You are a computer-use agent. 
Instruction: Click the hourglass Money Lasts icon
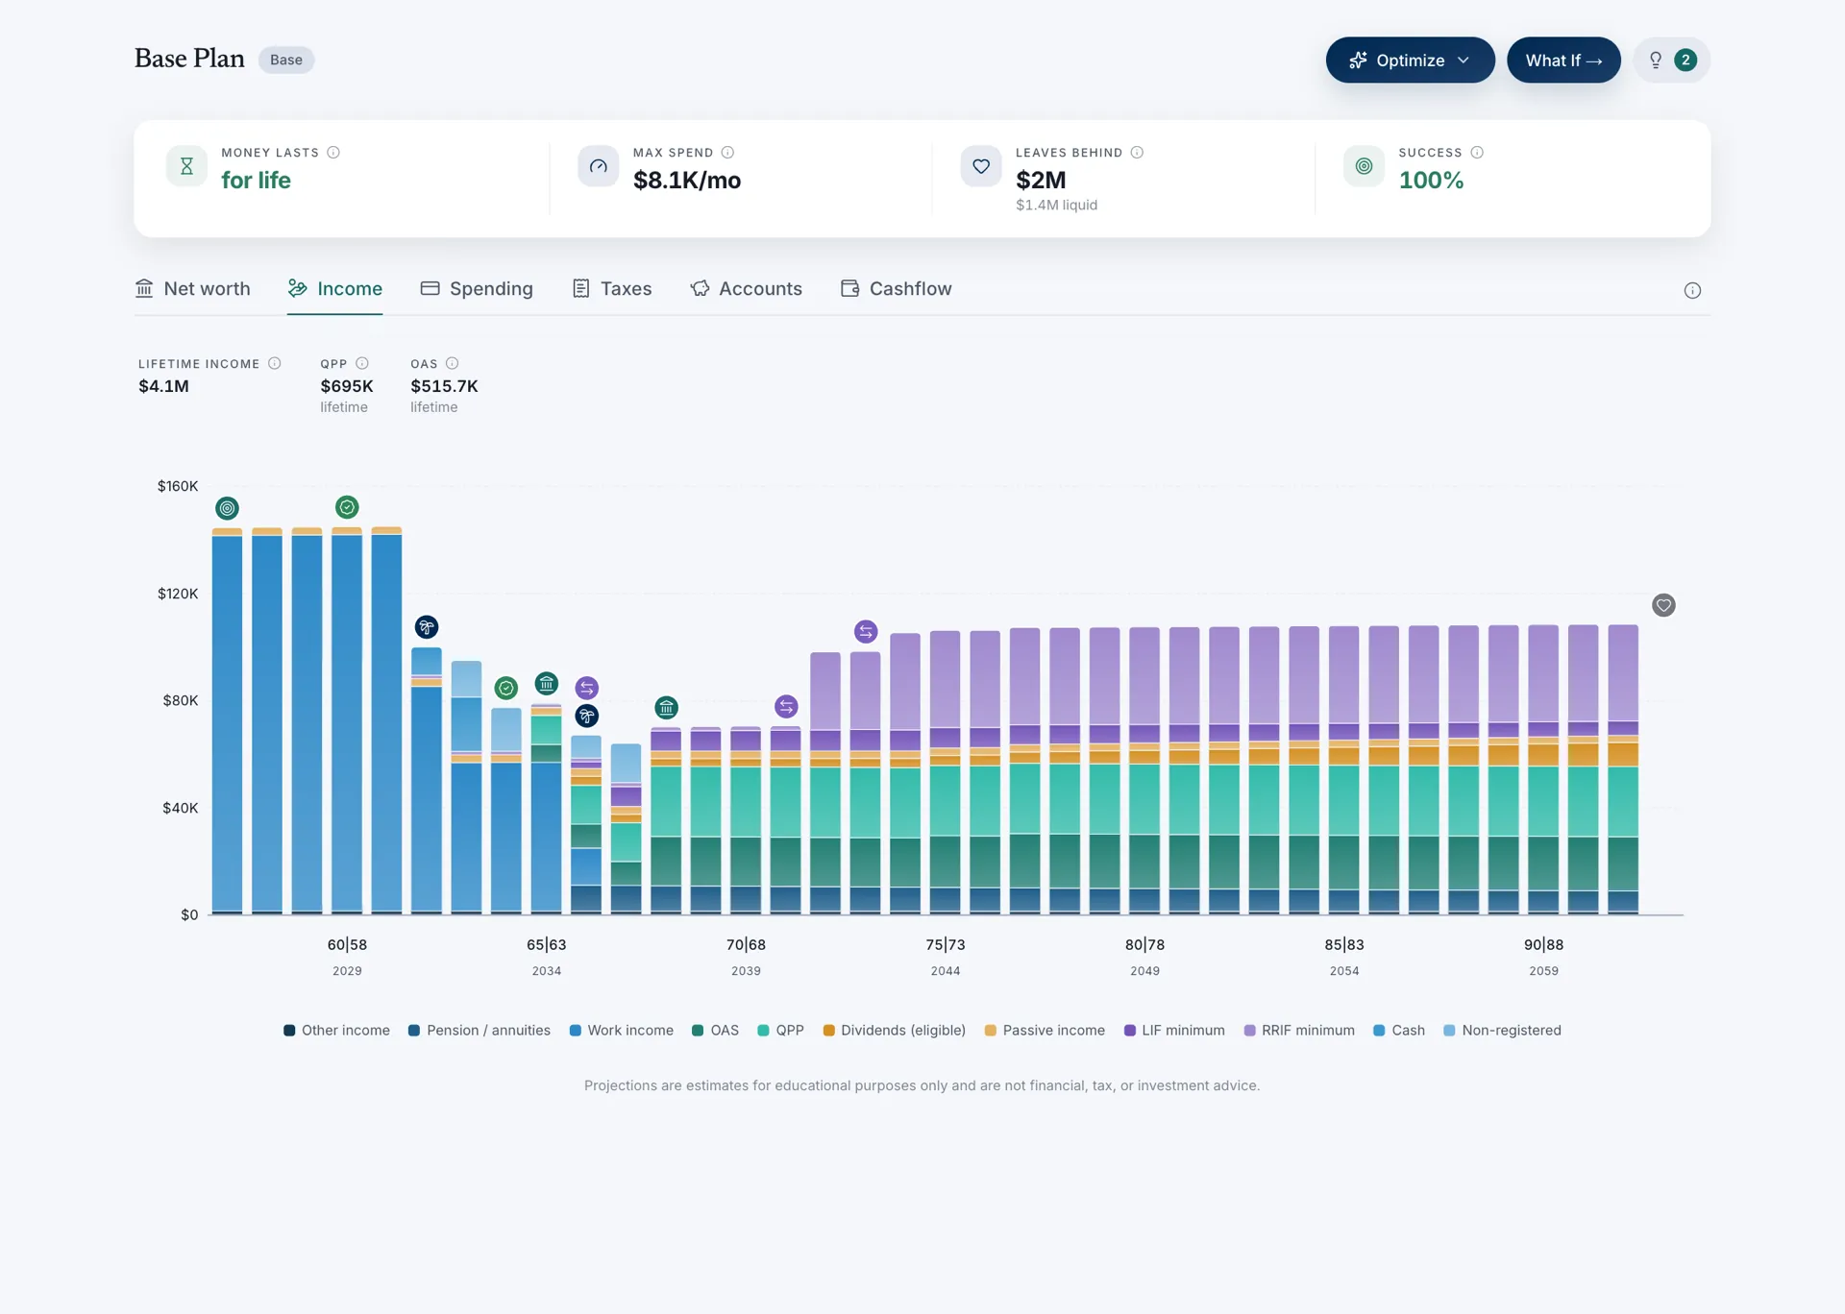click(186, 166)
